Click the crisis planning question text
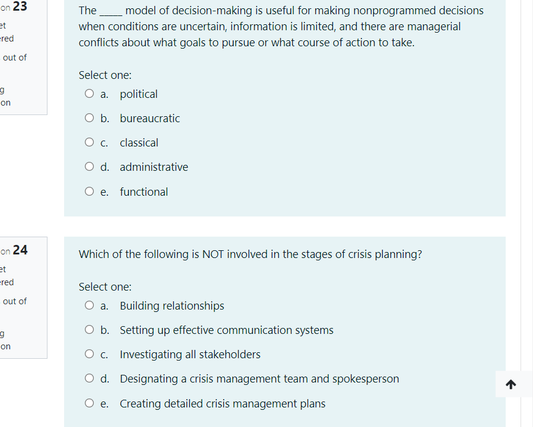Image resolution: width=533 pixels, height=427 pixels. [x=250, y=254]
